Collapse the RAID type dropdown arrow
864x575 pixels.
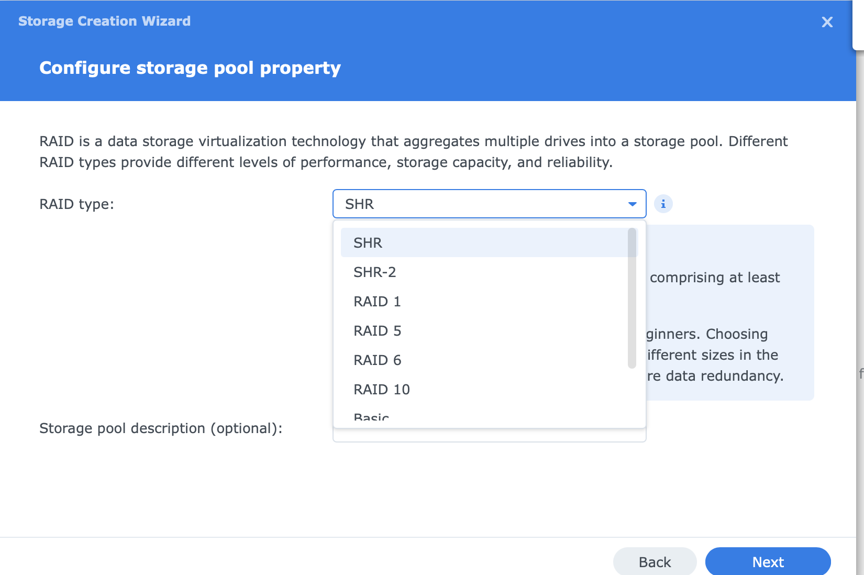tap(632, 204)
